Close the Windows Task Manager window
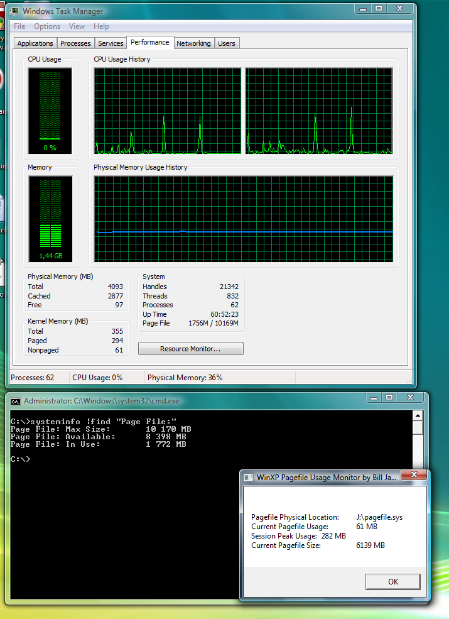 coord(399,8)
